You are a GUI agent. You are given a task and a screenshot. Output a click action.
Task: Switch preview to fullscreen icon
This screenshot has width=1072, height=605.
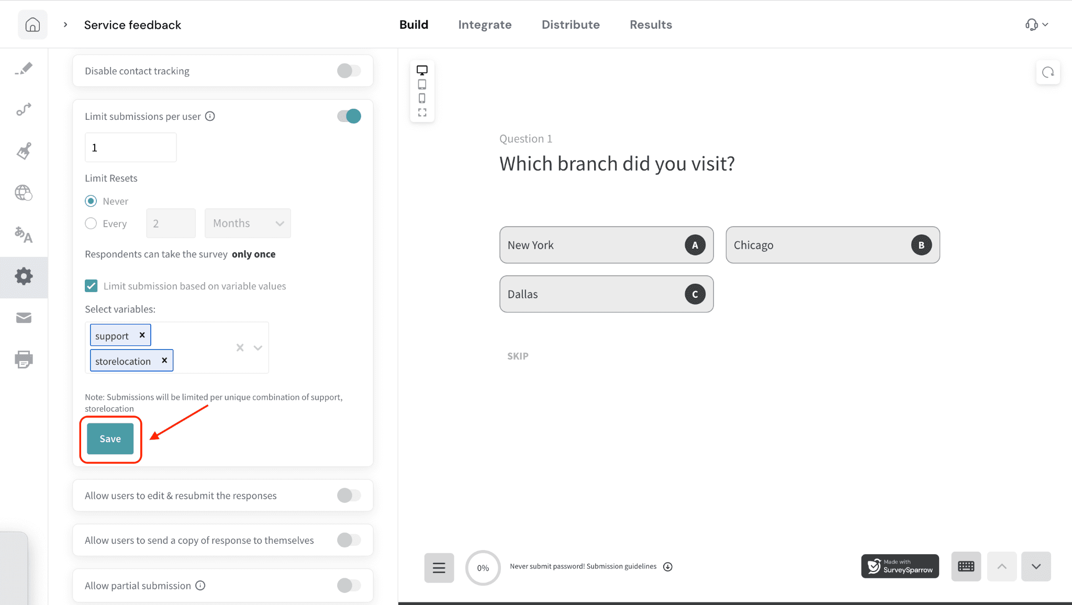(422, 113)
